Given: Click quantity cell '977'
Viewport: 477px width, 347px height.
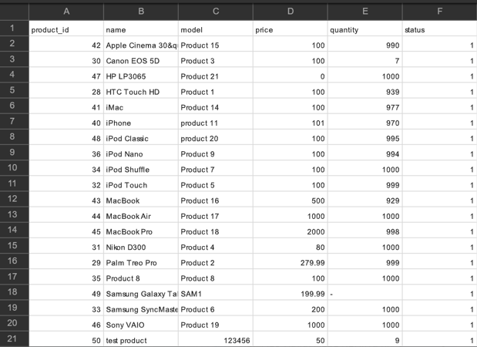Looking at the screenshot, I should coord(365,106).
